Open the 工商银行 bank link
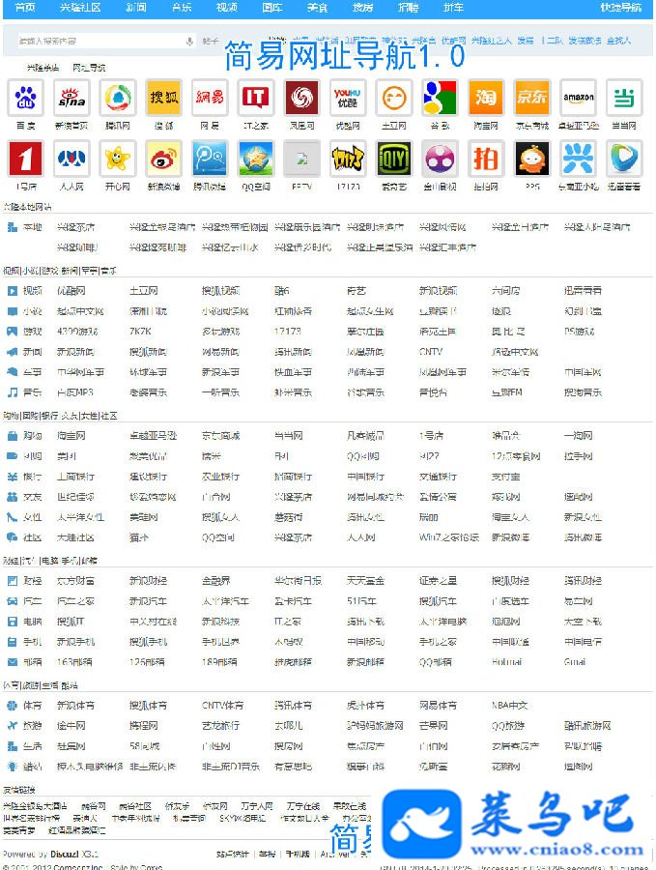 75,477
